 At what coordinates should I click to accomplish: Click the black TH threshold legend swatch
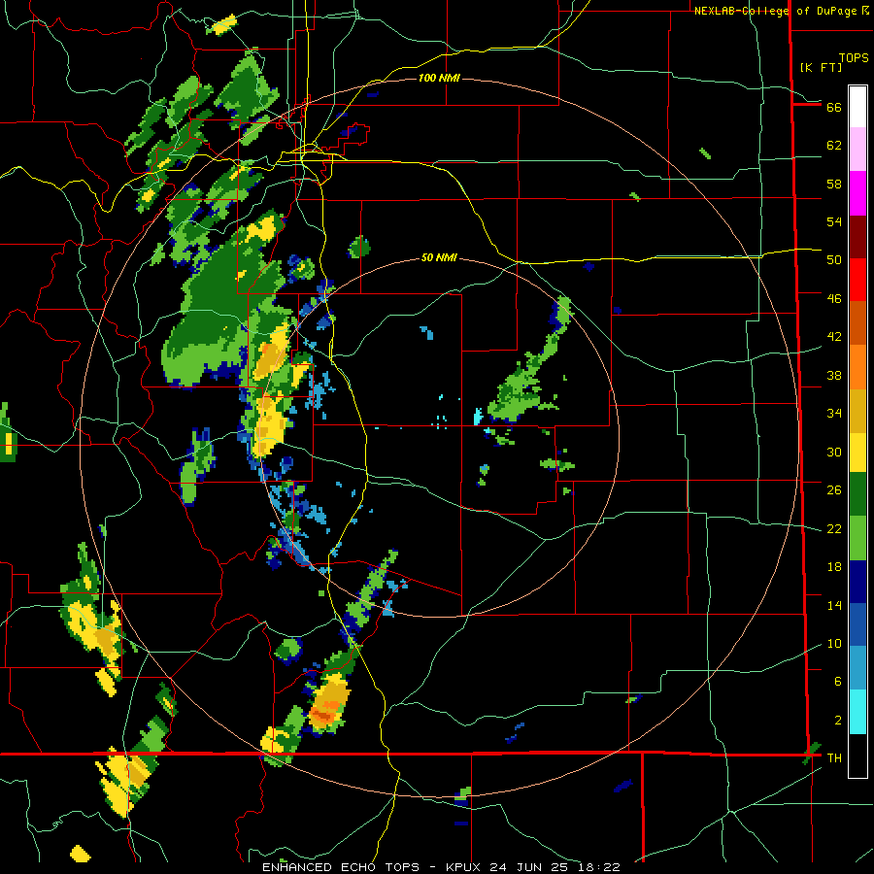pos(857,756)
